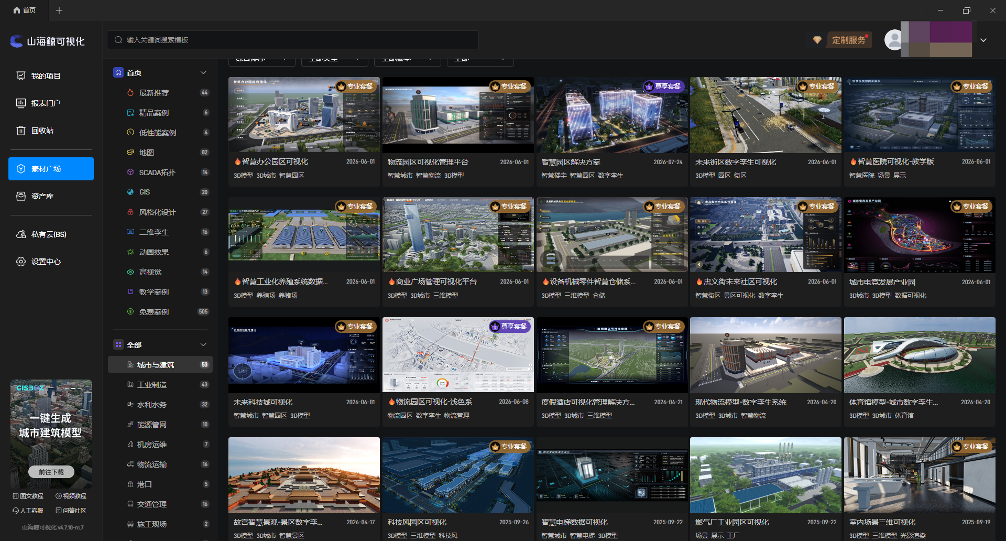Collapse the 全部 category group
Image resolution: width=1006 pixels, height=541 pixels.
click(203, 345)
